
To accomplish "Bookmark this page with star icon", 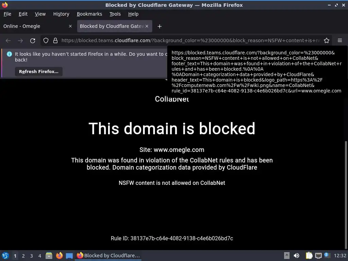I will (327, 41).
